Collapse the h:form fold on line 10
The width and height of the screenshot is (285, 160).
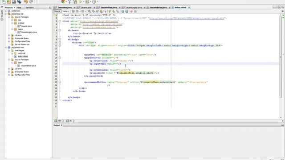coord(60,43)
